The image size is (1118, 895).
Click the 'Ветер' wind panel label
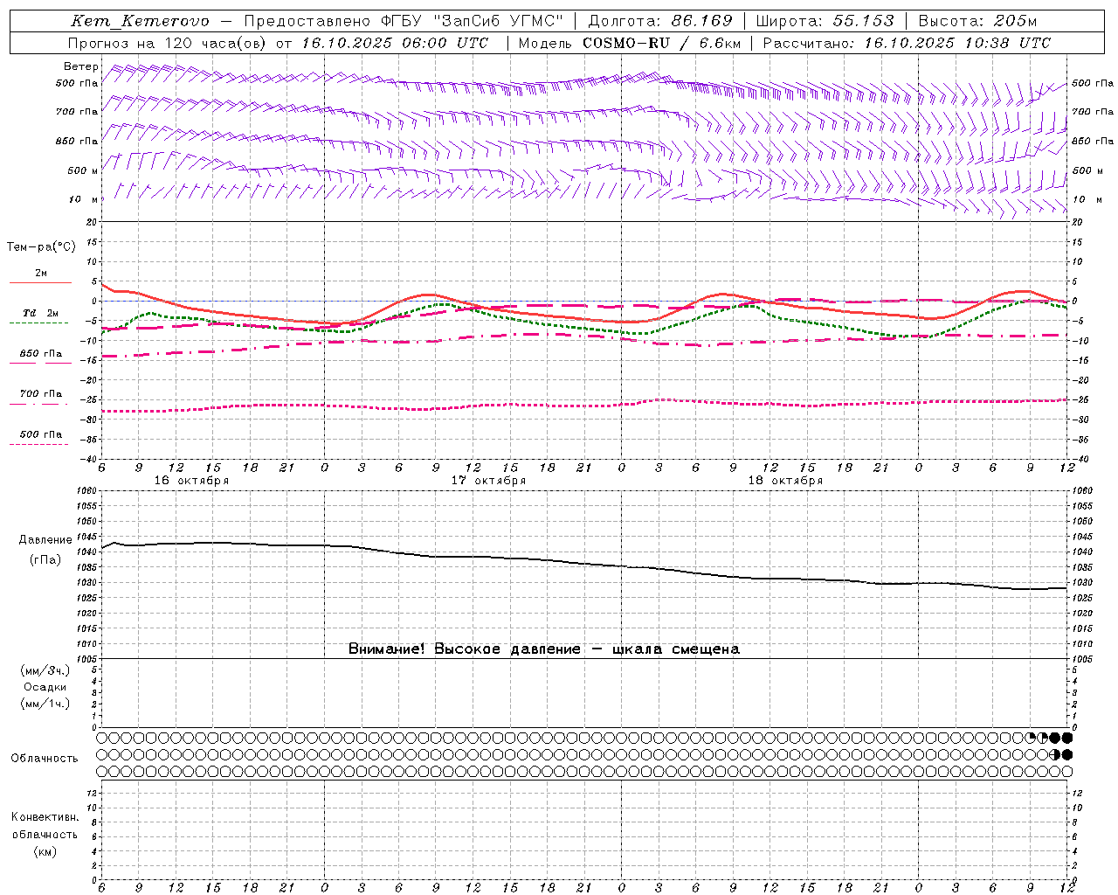point(81,66)
